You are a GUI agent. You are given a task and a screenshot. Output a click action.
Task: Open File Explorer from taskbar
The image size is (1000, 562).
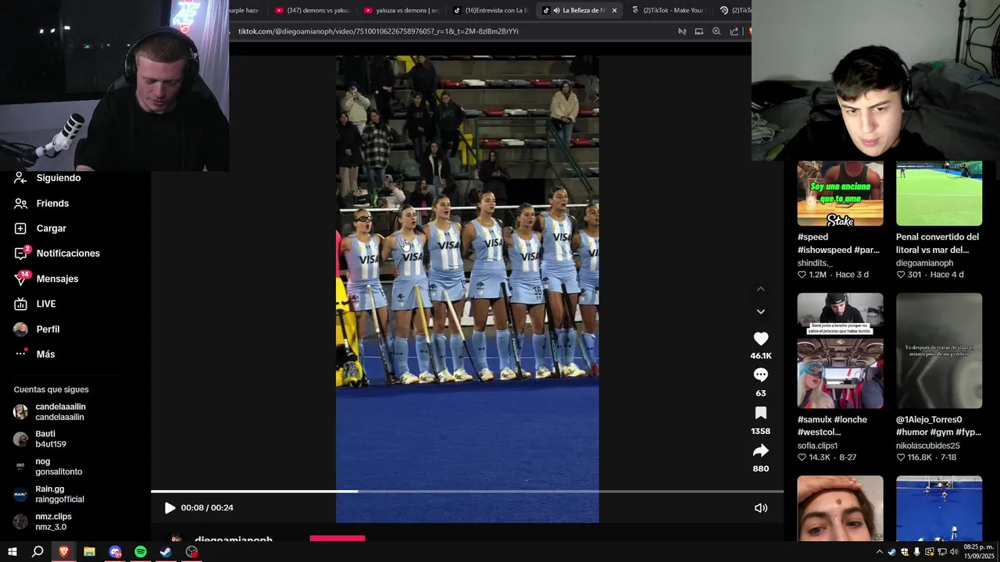coord(89,552)
